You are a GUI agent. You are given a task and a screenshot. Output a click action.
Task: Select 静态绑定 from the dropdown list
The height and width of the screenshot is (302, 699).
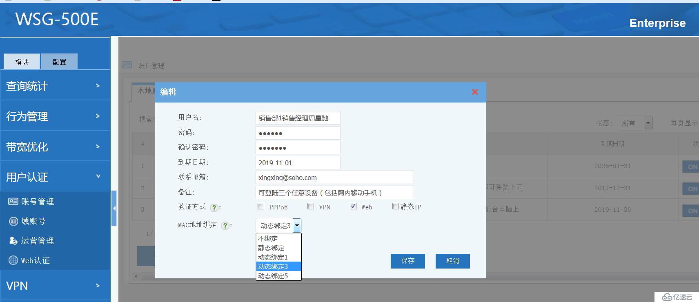278,248
